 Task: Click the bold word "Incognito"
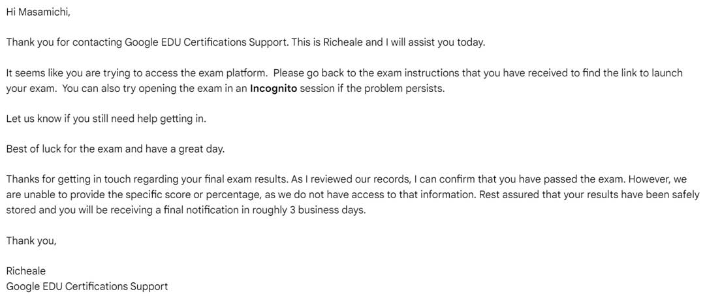tap(274, 89)
